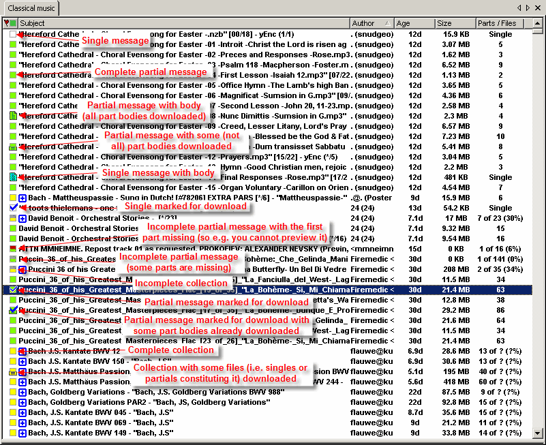Click the red incomplete icon on ATTN MMNEIMNE row

(x=13, y=249)
